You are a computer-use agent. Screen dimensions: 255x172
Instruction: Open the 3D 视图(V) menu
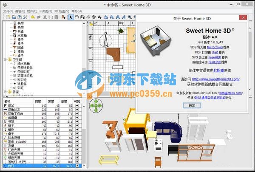[62, 11]
